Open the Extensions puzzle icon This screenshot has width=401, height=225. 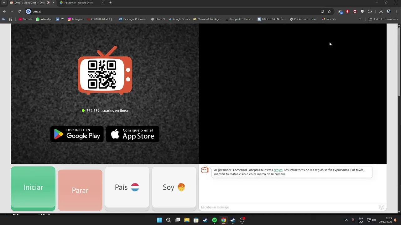click(370, 12)
